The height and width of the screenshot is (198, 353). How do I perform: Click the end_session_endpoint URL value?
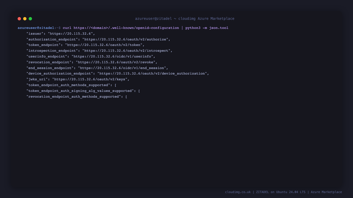click(x=122, y=68)
